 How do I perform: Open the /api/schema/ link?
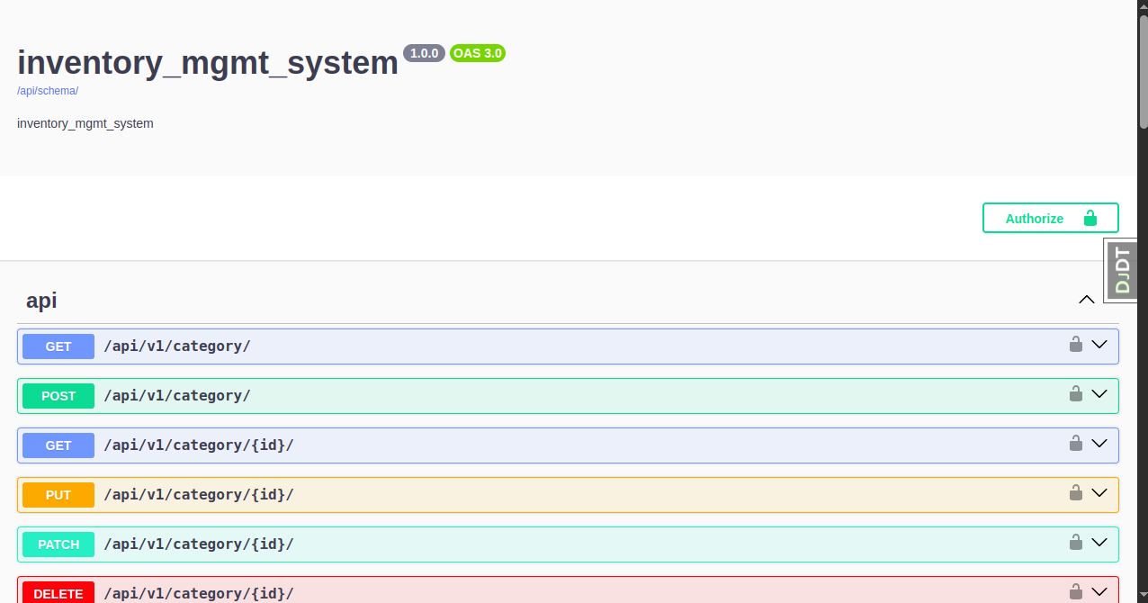[47, 90]
